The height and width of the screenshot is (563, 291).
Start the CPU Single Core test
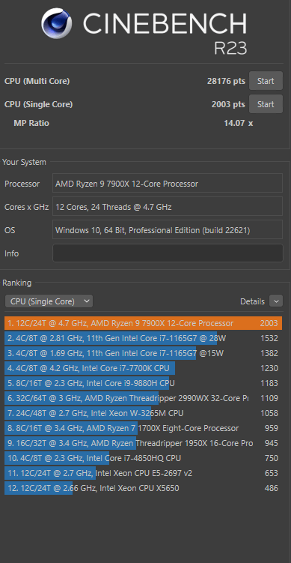[266, 104]
